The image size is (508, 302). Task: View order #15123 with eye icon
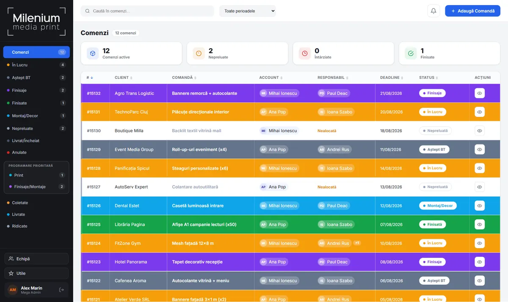(480, 262)
